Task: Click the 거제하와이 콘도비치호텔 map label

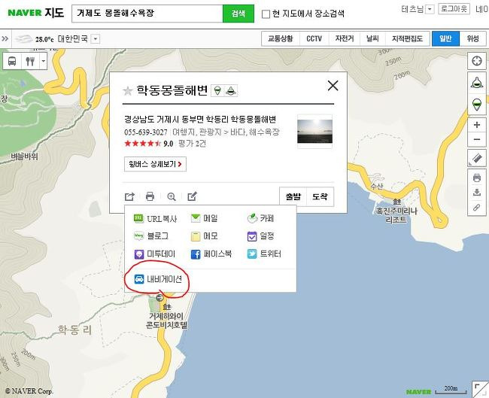Action: [x=166, y=321]
